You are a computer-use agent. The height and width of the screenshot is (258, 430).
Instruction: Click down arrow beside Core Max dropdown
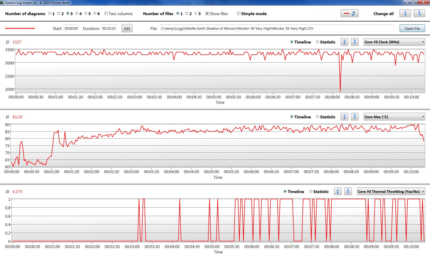pyautogui.click(x=355, y=117)
